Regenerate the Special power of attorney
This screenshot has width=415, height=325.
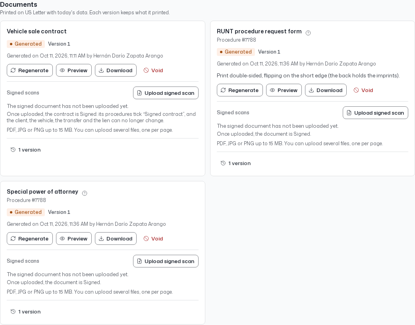tap(30, 238)
